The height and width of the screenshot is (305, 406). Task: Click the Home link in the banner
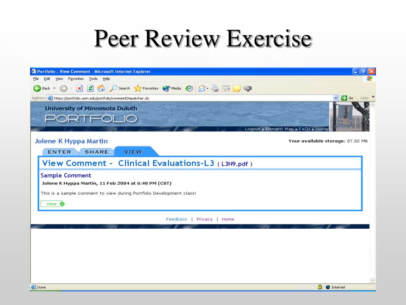(321, 129)
